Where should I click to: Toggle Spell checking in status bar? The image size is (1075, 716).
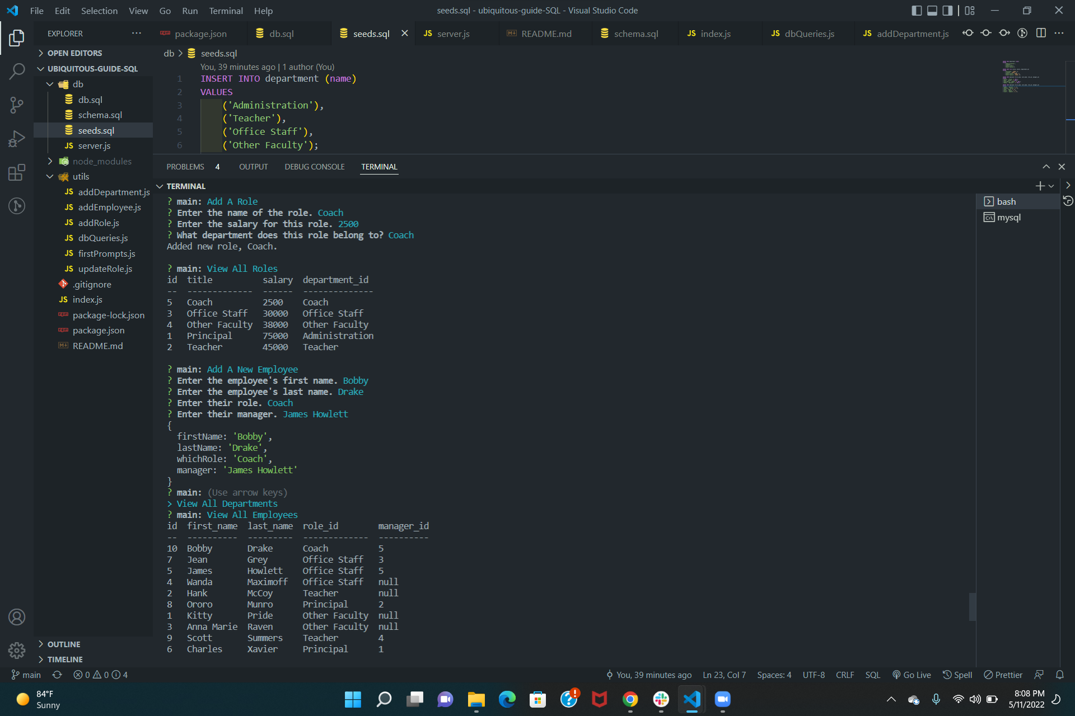point(958,675)
